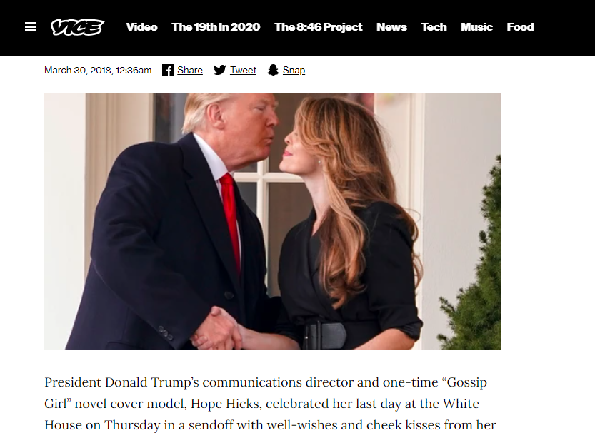This screenshot has height=438, width=595.
Task: Click the Snapchat ghost icon
Action: [x=273, y=70]
